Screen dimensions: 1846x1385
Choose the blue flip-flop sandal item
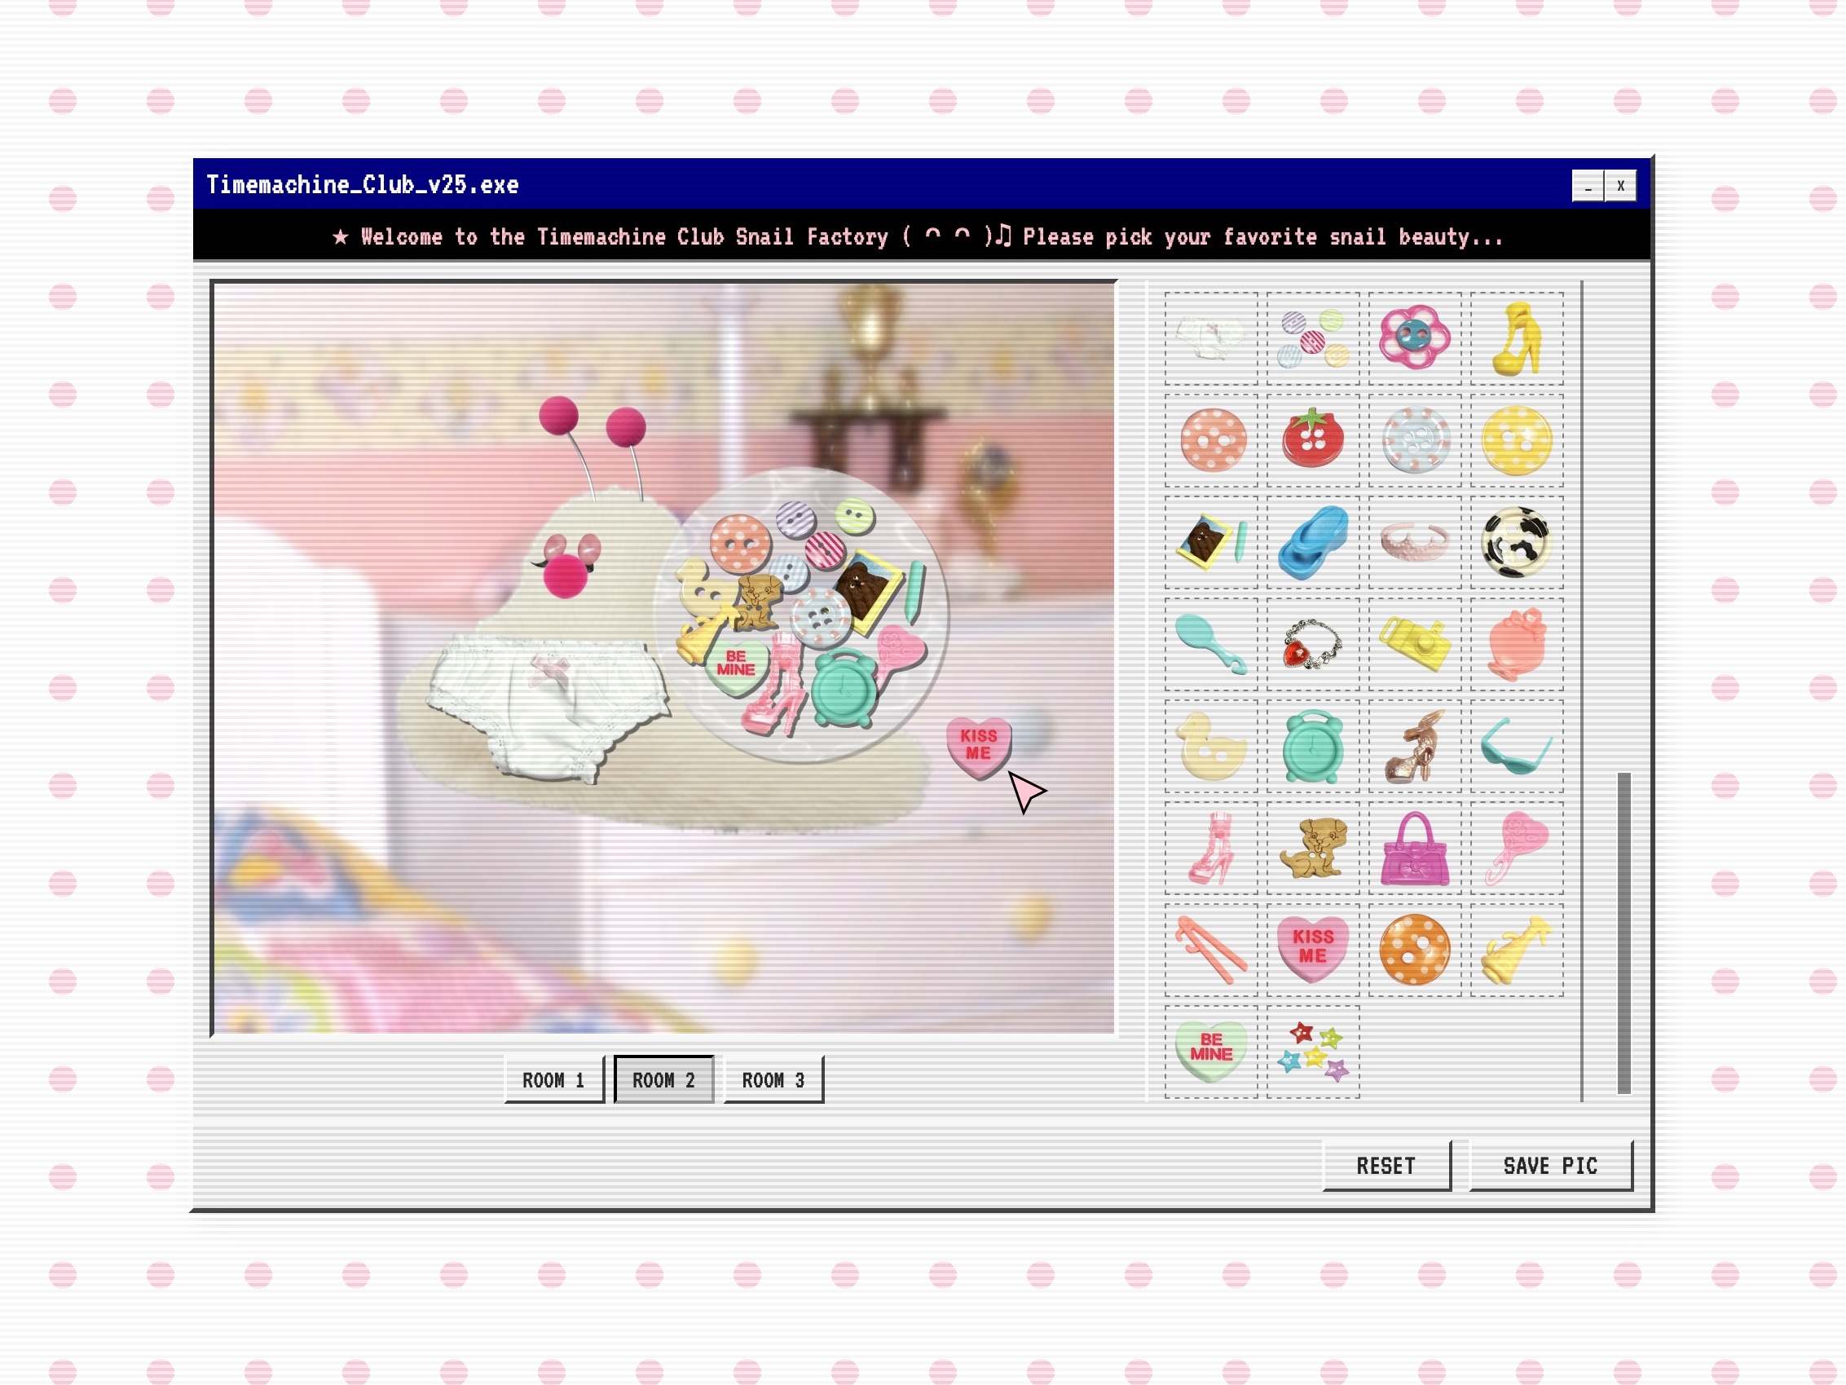[1313, 542]
